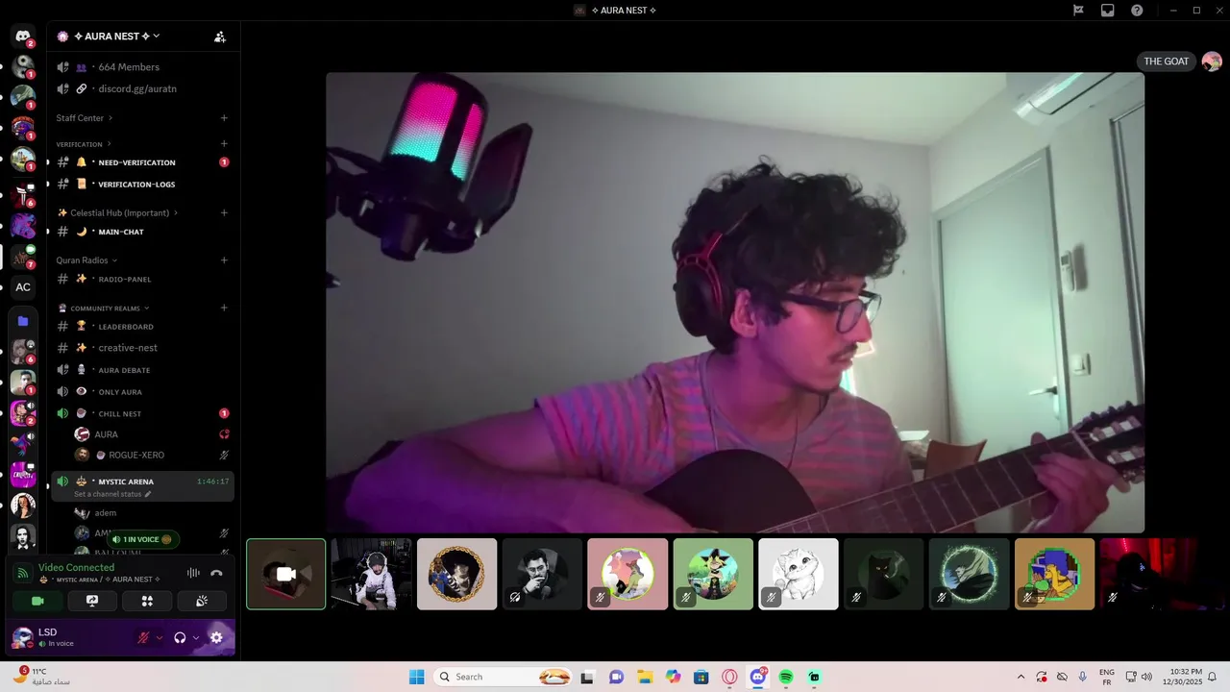Toggle deafen headphones
The image size is (1230, 692).
pos(180,637)
